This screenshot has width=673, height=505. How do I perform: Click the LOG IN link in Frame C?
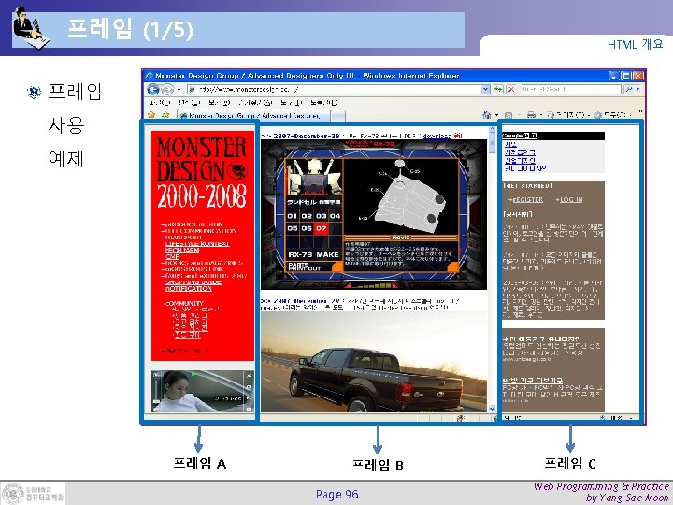pyautogui.click(x=570, y=200)
